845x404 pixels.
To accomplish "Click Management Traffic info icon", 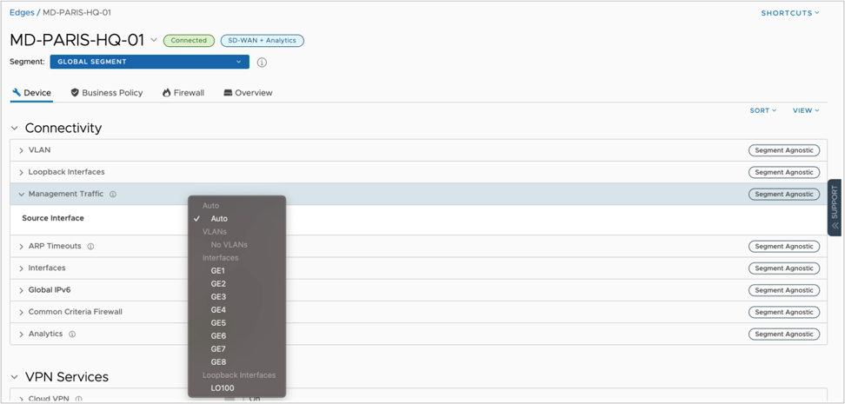I will (113, 195).
